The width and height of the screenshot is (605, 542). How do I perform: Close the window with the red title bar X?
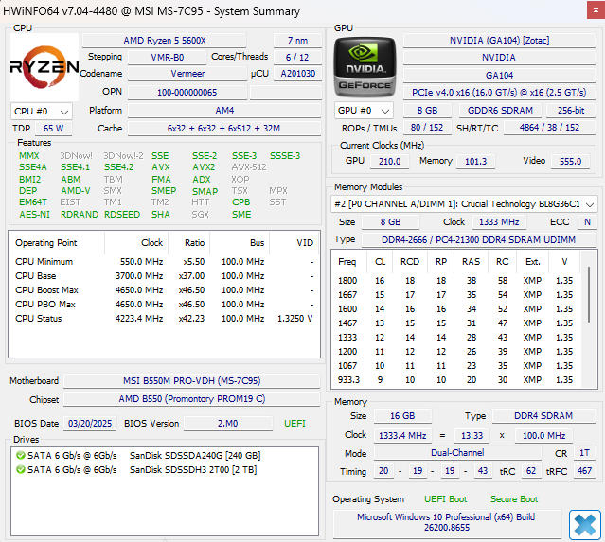click(596, 10)
